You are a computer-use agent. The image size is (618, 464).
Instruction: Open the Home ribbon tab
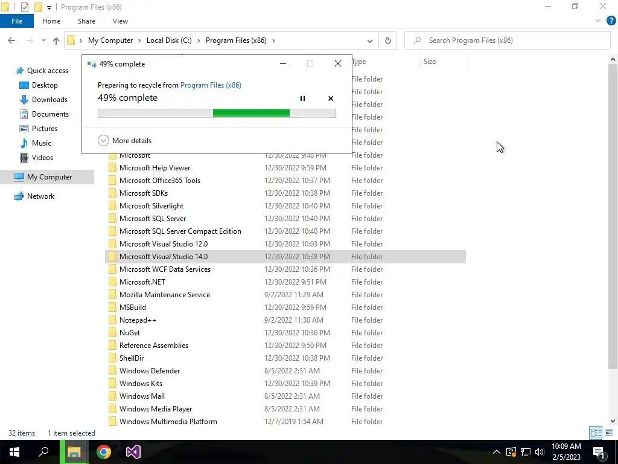coord(51,21)
